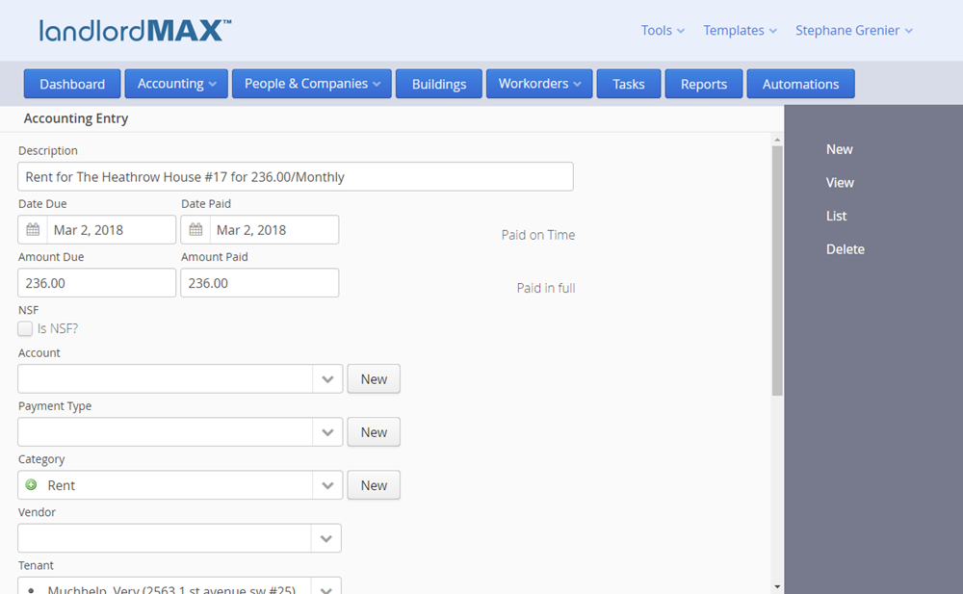Go to the Automations tab
The image size is (963, 594).
coord(801,84)
